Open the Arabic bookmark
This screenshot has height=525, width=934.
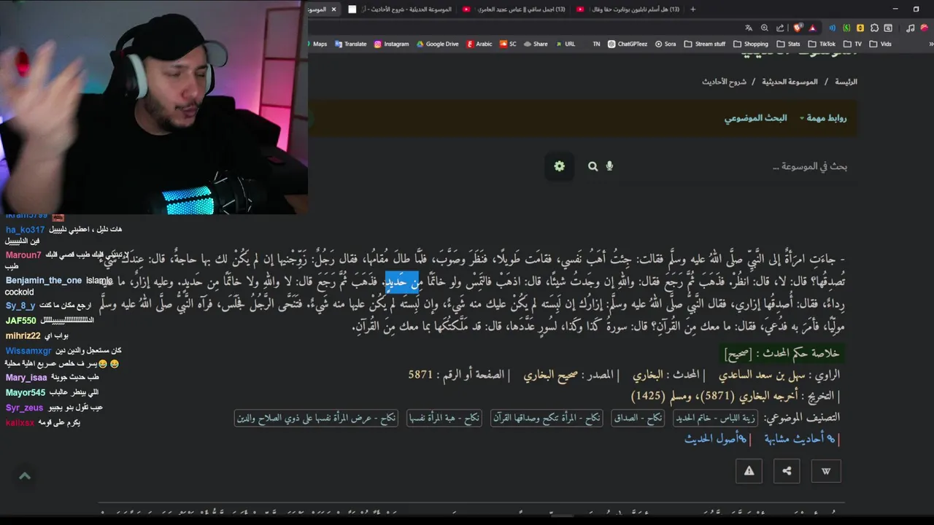point(479,44)
